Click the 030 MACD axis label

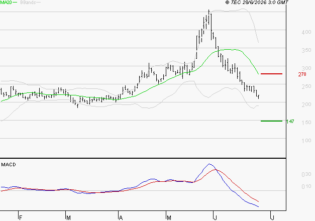306,174
